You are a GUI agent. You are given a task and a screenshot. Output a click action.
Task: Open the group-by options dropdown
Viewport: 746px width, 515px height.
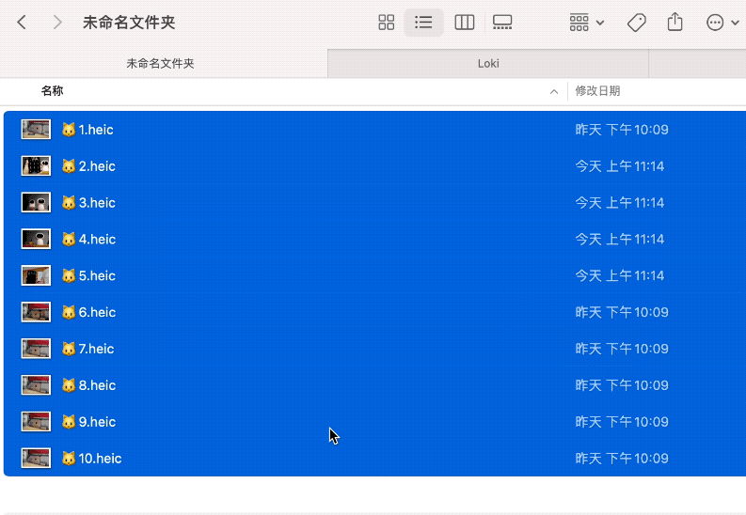pyautogui.click(x=587, y=23)
